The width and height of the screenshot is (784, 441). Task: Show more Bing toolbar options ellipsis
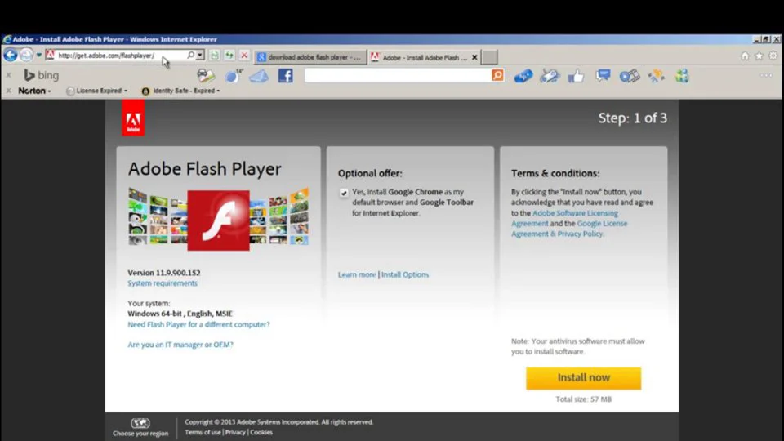766,75
